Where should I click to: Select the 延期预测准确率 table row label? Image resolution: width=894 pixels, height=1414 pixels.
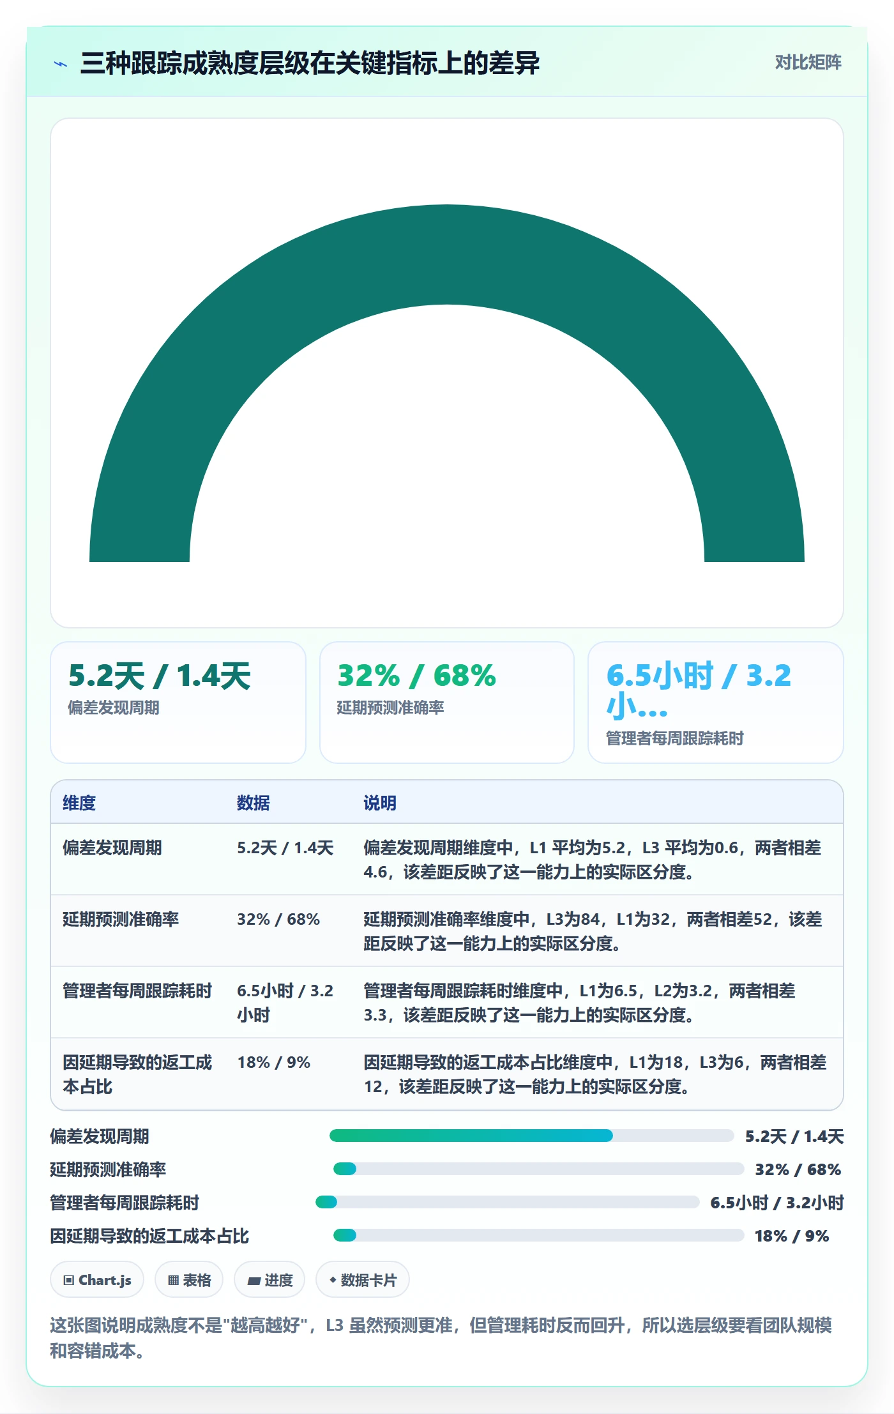(121, 919)
